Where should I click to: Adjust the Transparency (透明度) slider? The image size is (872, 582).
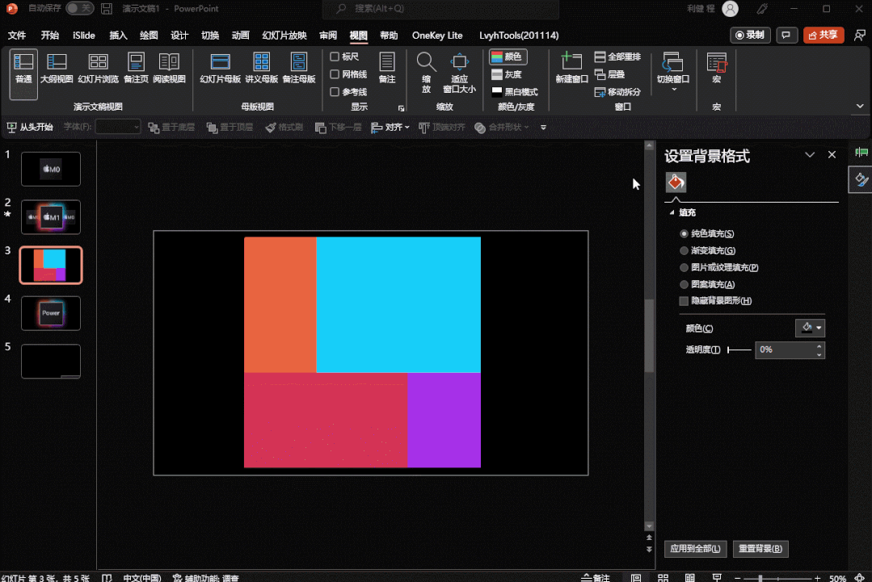[x=739, y=350]
